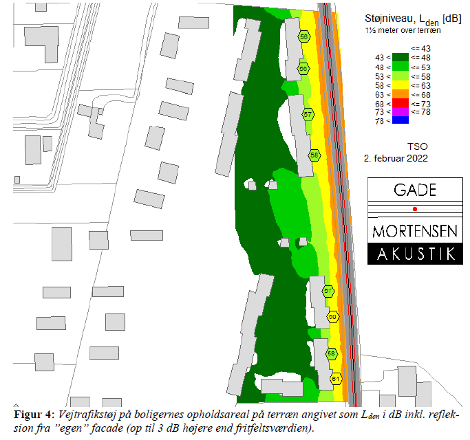The width and height of the screenshot is (470, 440).
Task: Choose the lime 53–58 dB legend swatch
Action: pos(400,75)
